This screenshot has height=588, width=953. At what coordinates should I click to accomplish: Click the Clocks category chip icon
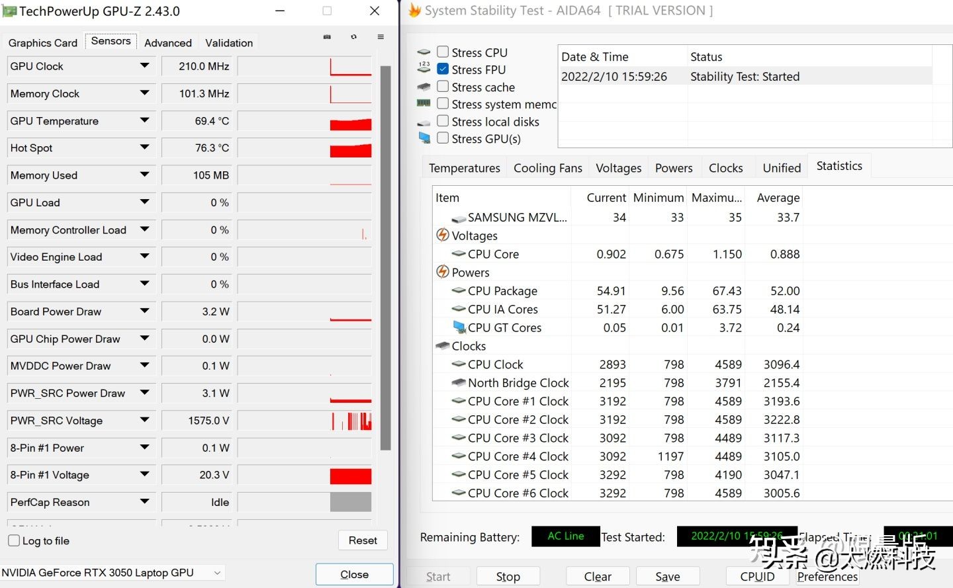click(x=443, y=346)
